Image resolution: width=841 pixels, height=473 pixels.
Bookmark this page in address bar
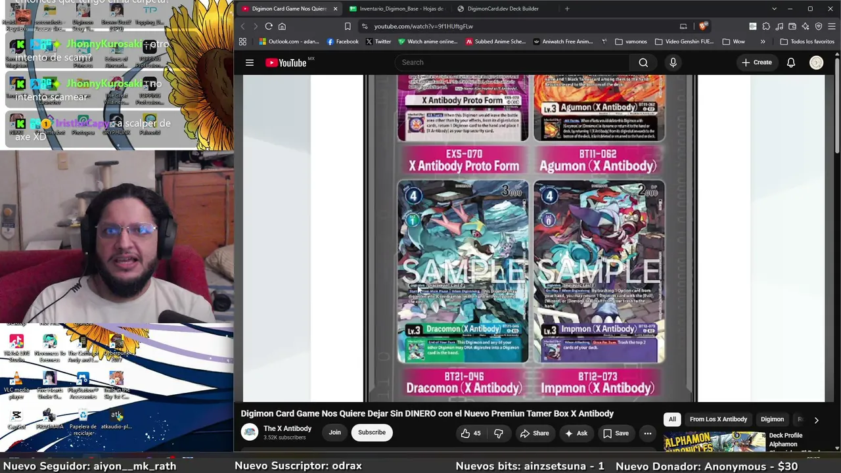348,26
